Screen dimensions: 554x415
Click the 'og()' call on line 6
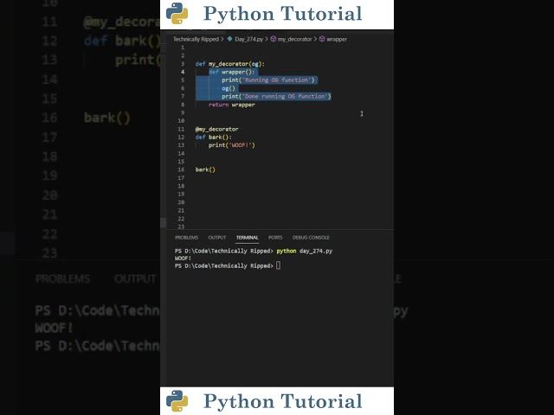(x=229, y=88)
